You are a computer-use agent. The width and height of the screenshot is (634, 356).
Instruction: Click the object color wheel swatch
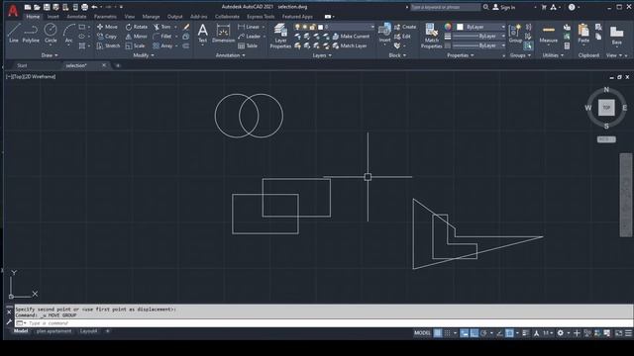448,27
